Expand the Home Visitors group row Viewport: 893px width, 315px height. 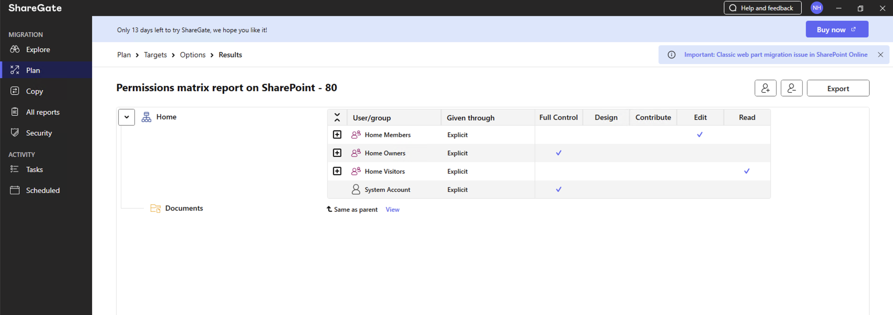tap(337, 171)
